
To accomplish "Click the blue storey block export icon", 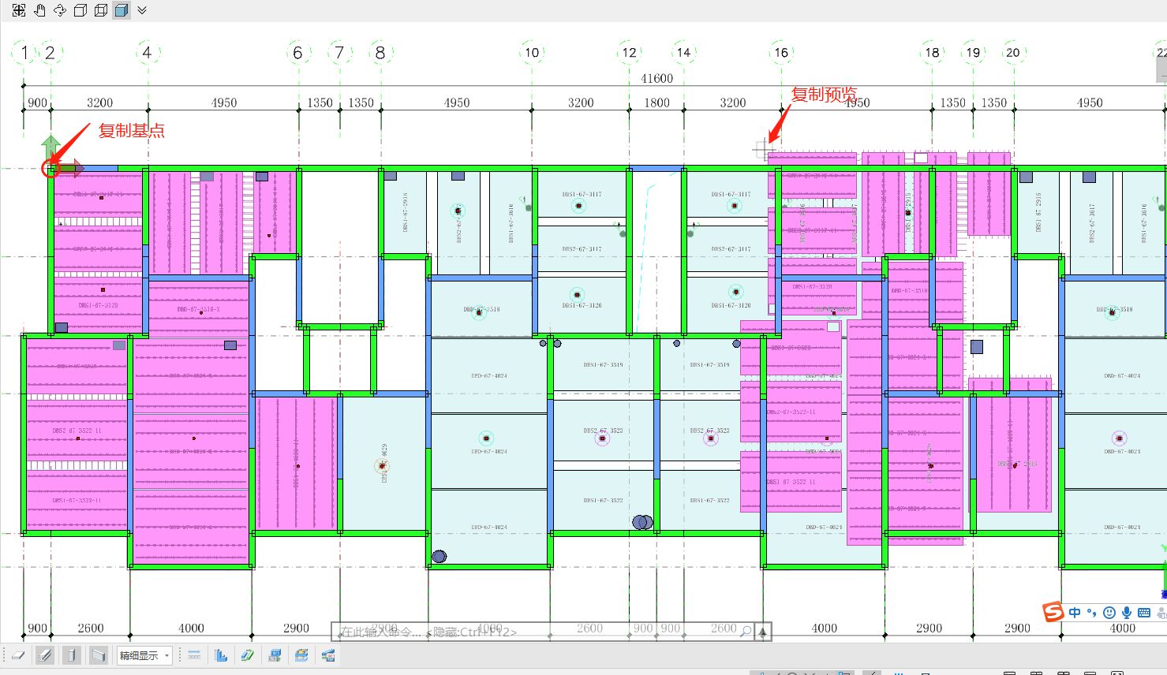I will [x=275, y=655].
